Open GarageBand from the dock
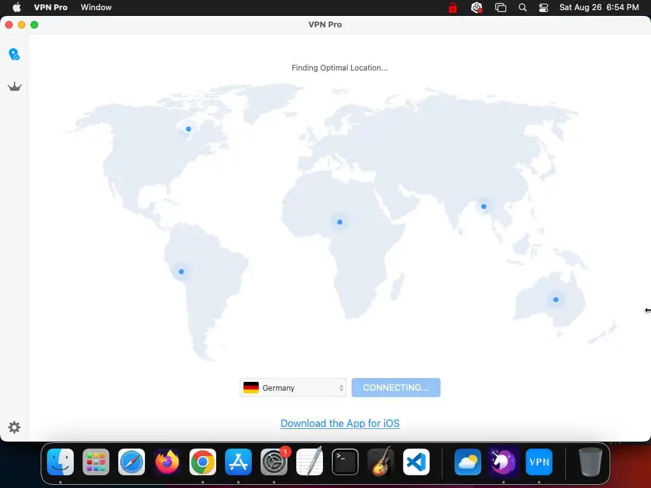 (381, 461)
